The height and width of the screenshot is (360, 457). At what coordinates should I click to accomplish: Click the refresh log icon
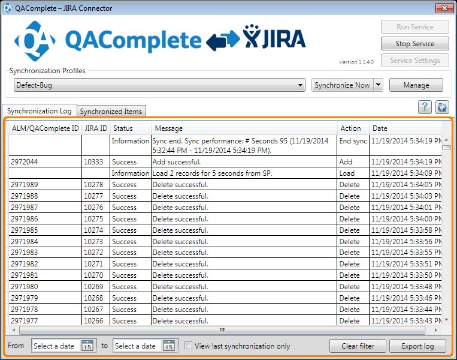click(442, 107)
